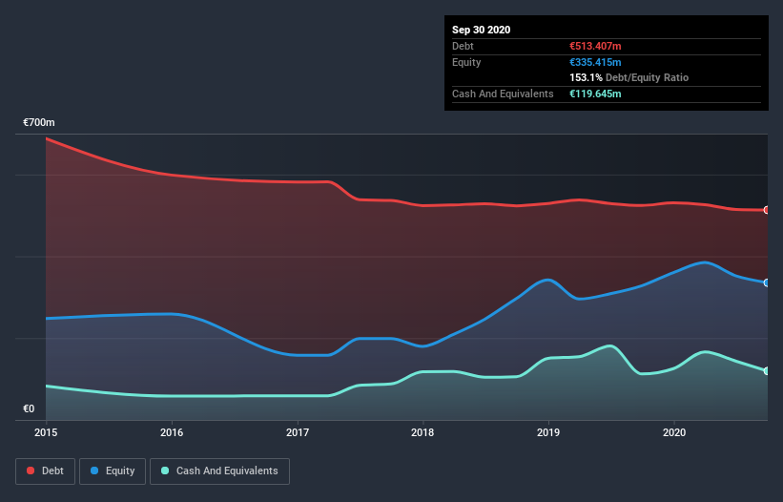Click the €513.407m debt value
The image size is (783, 502).
595,46
